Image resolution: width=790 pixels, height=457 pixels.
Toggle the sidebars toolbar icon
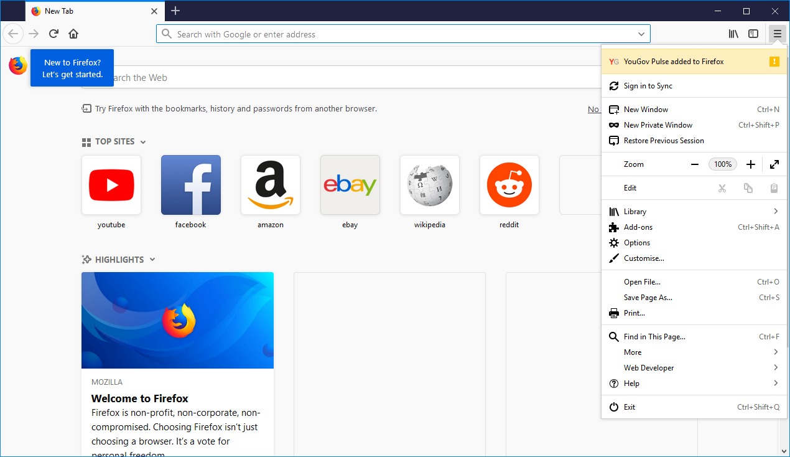click(x=753, y=34)
